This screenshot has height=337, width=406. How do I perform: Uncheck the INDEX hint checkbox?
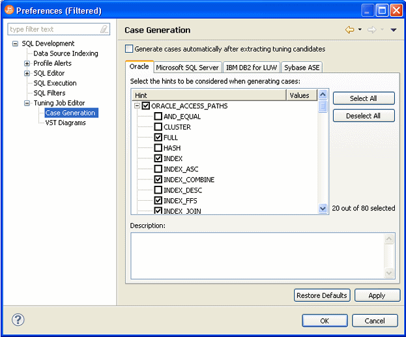158,158
